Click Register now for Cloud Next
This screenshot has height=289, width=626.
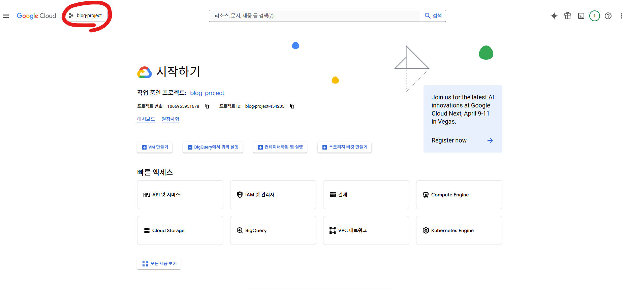click(x=449, y=140)
